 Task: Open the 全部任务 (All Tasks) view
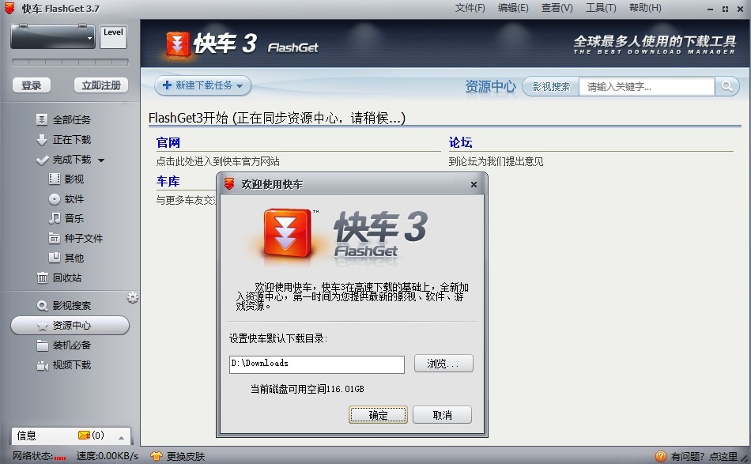[x=70, y=119]
